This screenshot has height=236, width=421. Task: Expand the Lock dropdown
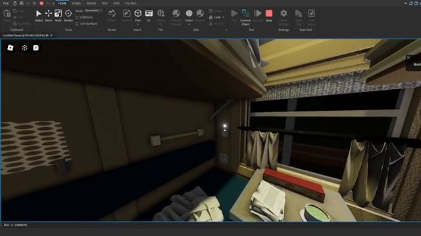click(224, 18)
